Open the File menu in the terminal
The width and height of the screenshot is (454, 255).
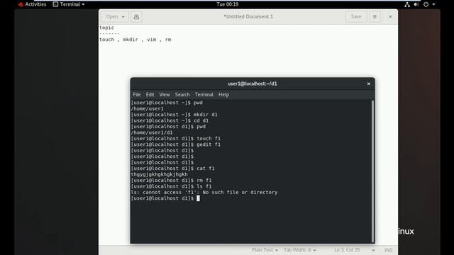[x=137, y=94]
